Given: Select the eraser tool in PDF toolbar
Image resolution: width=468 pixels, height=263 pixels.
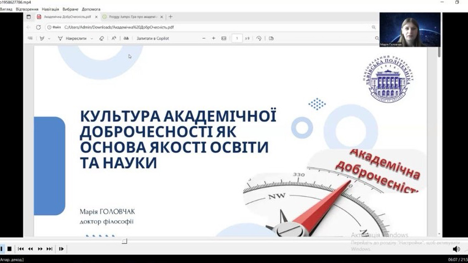Looking at the screenshot, I should pos(101,38).
